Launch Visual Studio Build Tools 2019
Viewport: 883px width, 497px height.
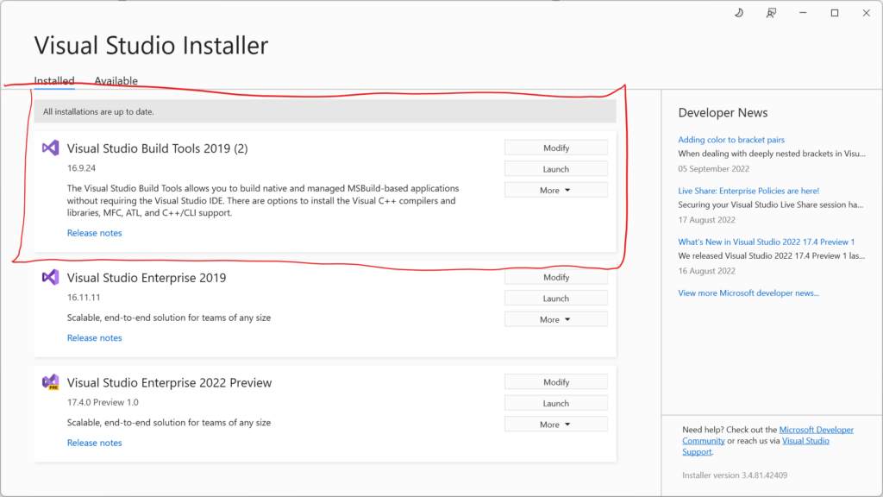point(556,169)
